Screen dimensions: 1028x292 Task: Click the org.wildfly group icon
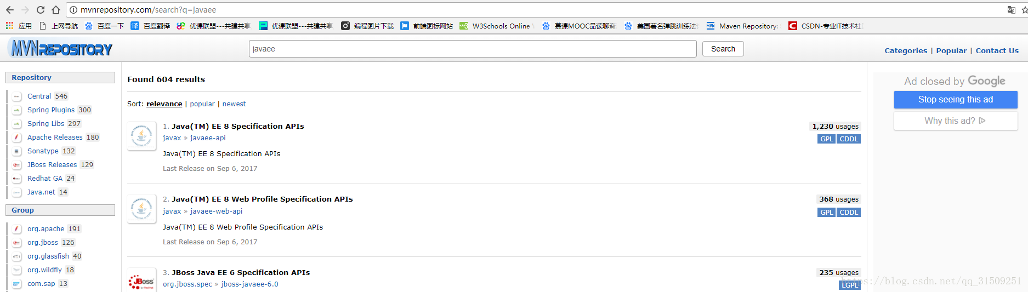pos(17,270)
